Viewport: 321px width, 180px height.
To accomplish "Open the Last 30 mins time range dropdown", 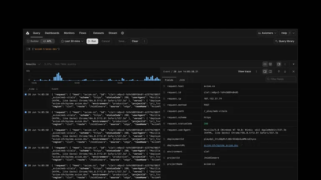I will [x=73, y=41].
